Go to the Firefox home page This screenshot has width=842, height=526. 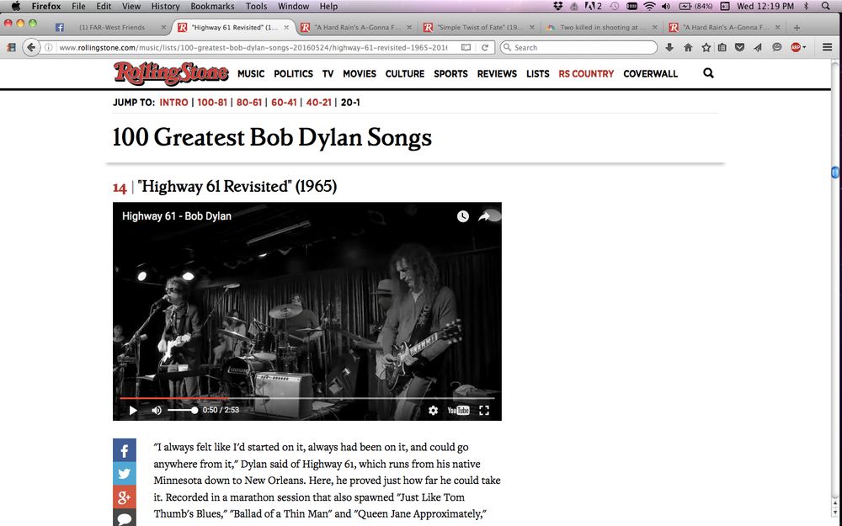tap(688, 47)
